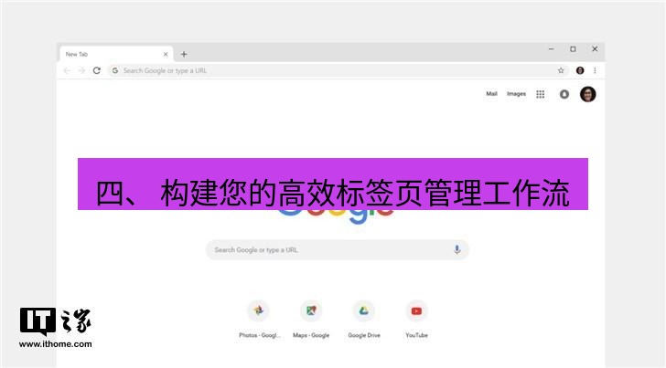Launch the YouTube shortcut

coord(416,310)
